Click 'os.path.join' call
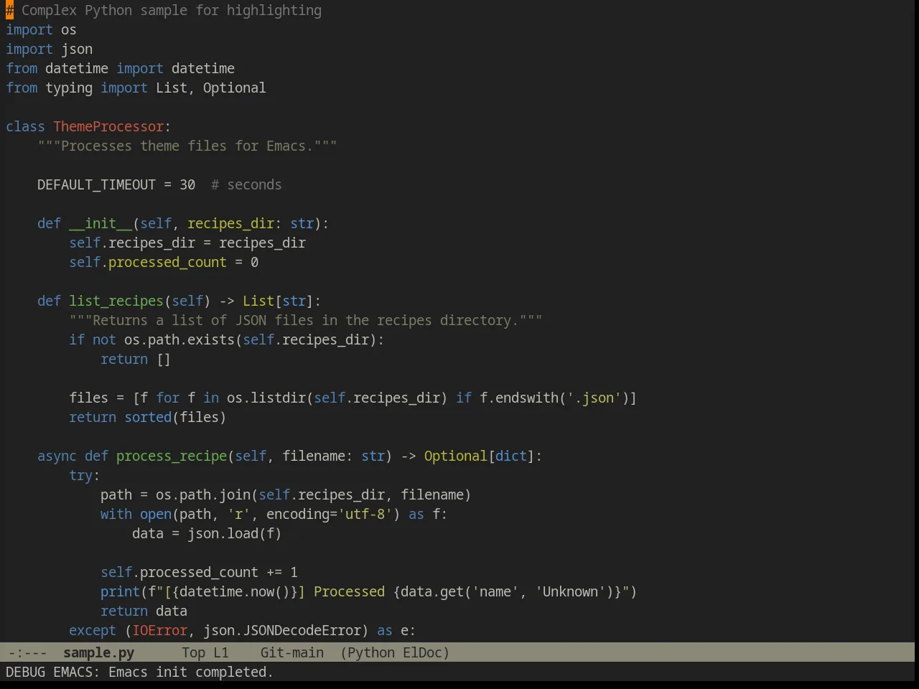The image size is (919, 689). 203,495
